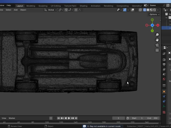171x128 pixels.
Task: Open the Render properties tab
Action: (164, 60)
